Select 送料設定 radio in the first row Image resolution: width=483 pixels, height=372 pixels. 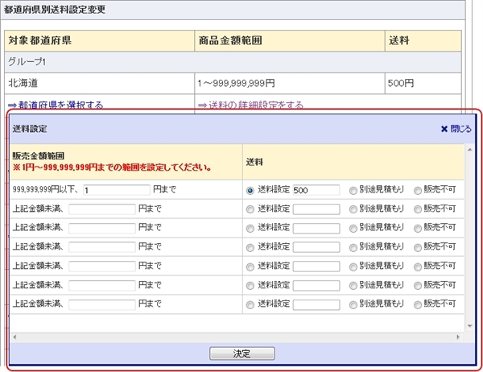[250, 190]
